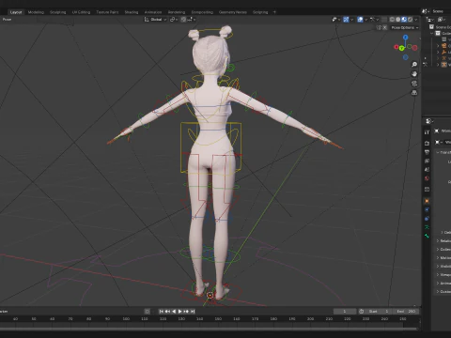The width and height of the screenshot is (451, 338).
Task: Open the Render properties tab icon
Action: click(427, 143)
